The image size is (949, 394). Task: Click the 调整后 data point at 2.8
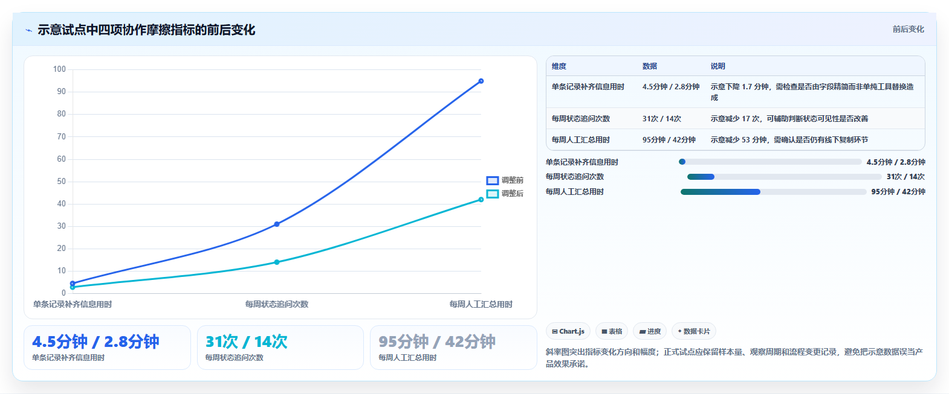73,287
